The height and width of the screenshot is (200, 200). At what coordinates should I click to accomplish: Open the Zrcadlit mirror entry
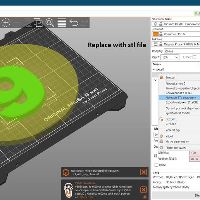click(x=179, y=124)
